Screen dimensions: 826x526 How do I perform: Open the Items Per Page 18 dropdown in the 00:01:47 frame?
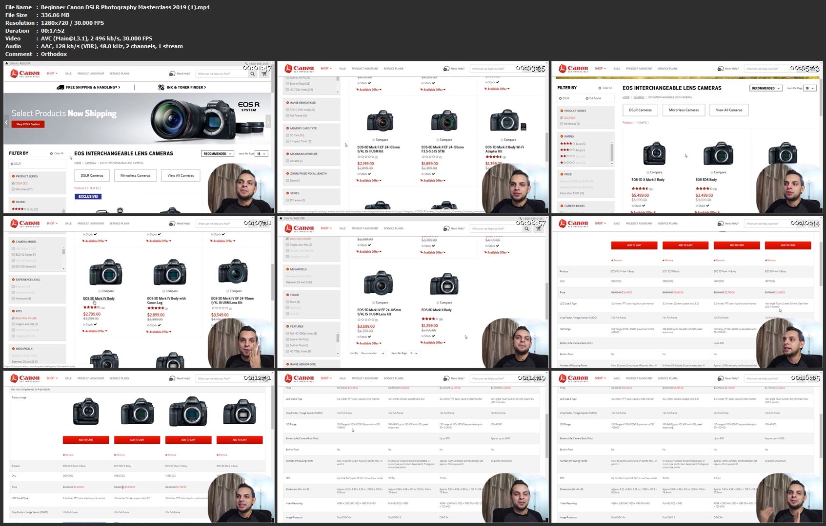[262, 154]
